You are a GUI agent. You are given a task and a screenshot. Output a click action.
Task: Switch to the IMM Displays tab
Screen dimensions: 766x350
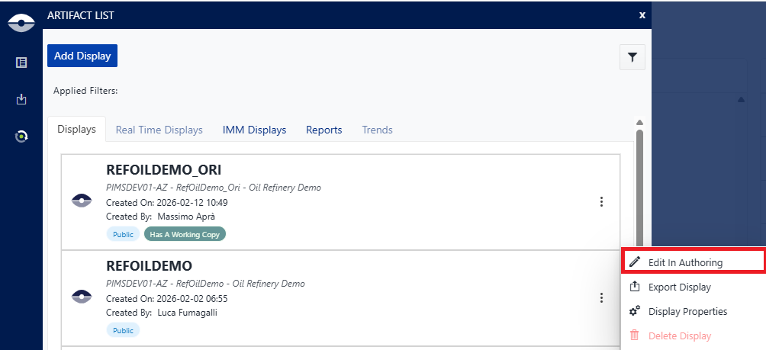(x=254, y=130)
